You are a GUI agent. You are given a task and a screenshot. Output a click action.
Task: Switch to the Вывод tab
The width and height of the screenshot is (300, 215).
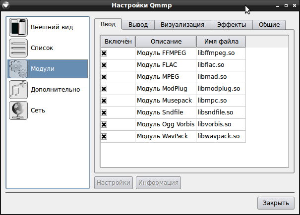coord(138,25)
